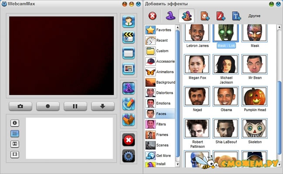Click the WebcamMax video preview area
This screenshot has width=283, height=174.
61,56
